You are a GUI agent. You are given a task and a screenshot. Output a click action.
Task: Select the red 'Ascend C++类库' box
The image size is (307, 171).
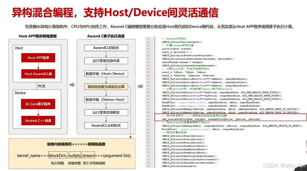pos(38,121)
